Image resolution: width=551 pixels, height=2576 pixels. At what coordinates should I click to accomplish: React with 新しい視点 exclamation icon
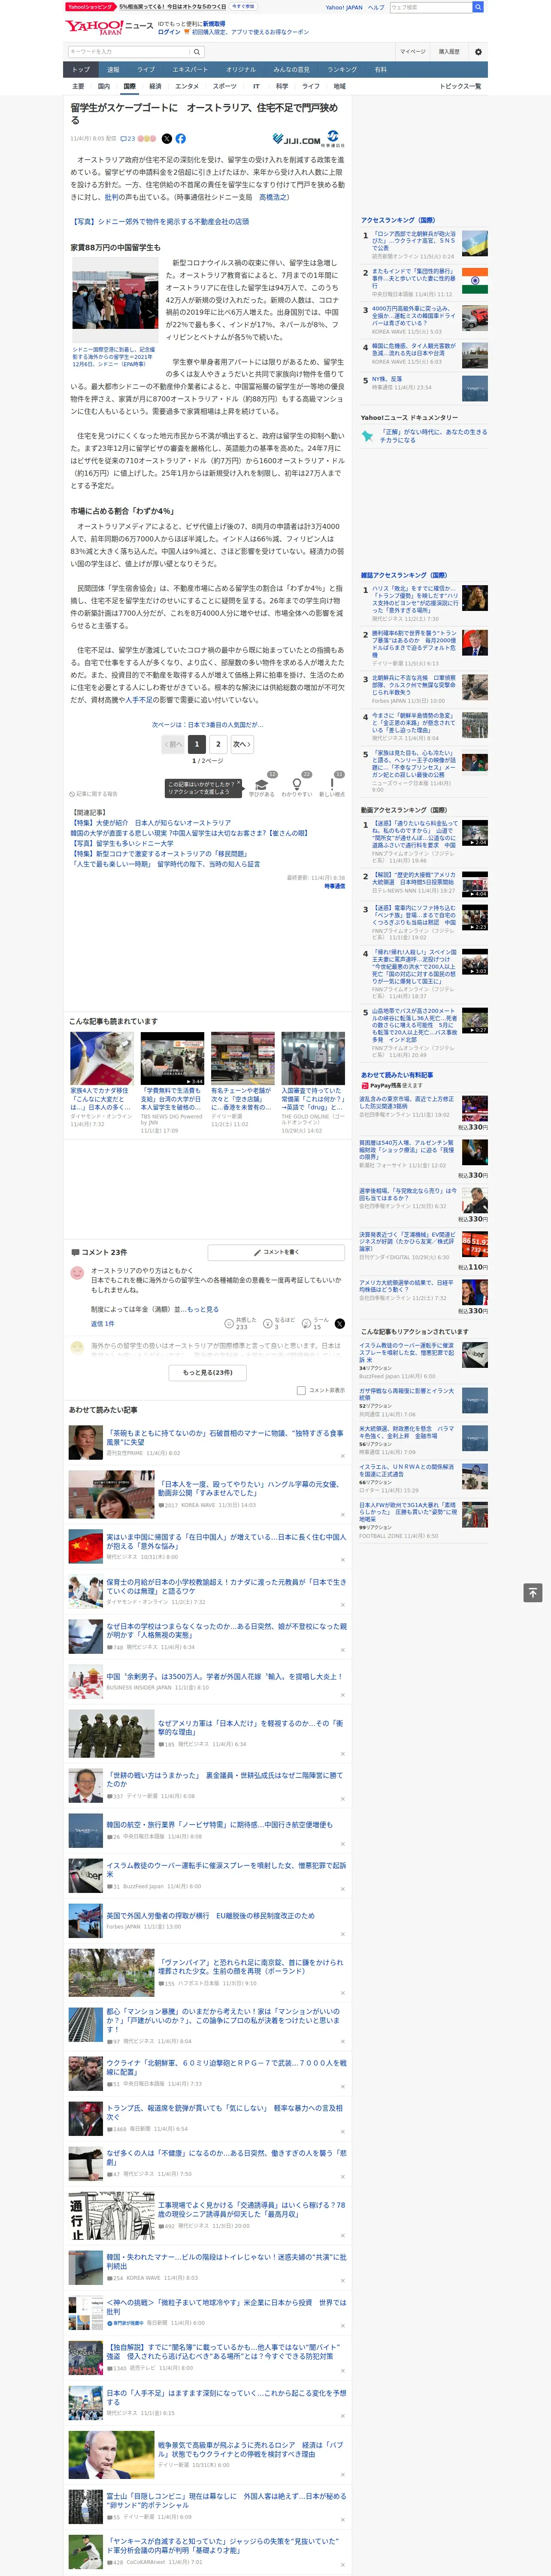point(332,784)
